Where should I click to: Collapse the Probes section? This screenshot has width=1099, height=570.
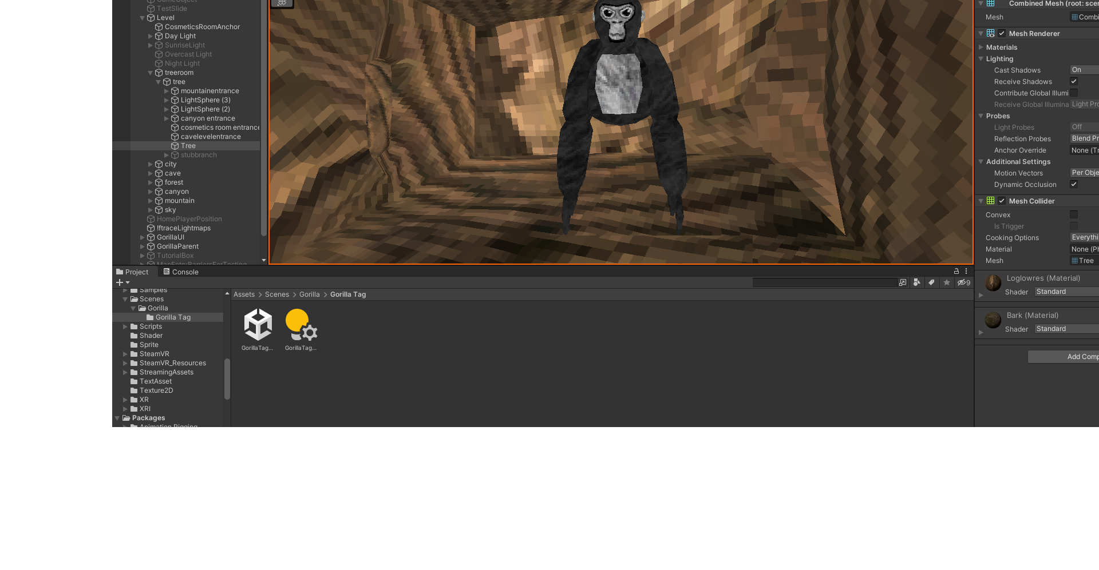pyautogui.click(x=981, y=116)
